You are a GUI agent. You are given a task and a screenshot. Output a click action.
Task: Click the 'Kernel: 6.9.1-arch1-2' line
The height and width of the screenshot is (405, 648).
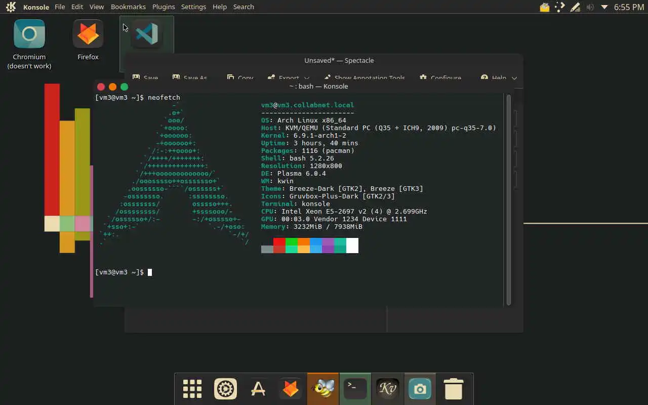coord(304,135)
